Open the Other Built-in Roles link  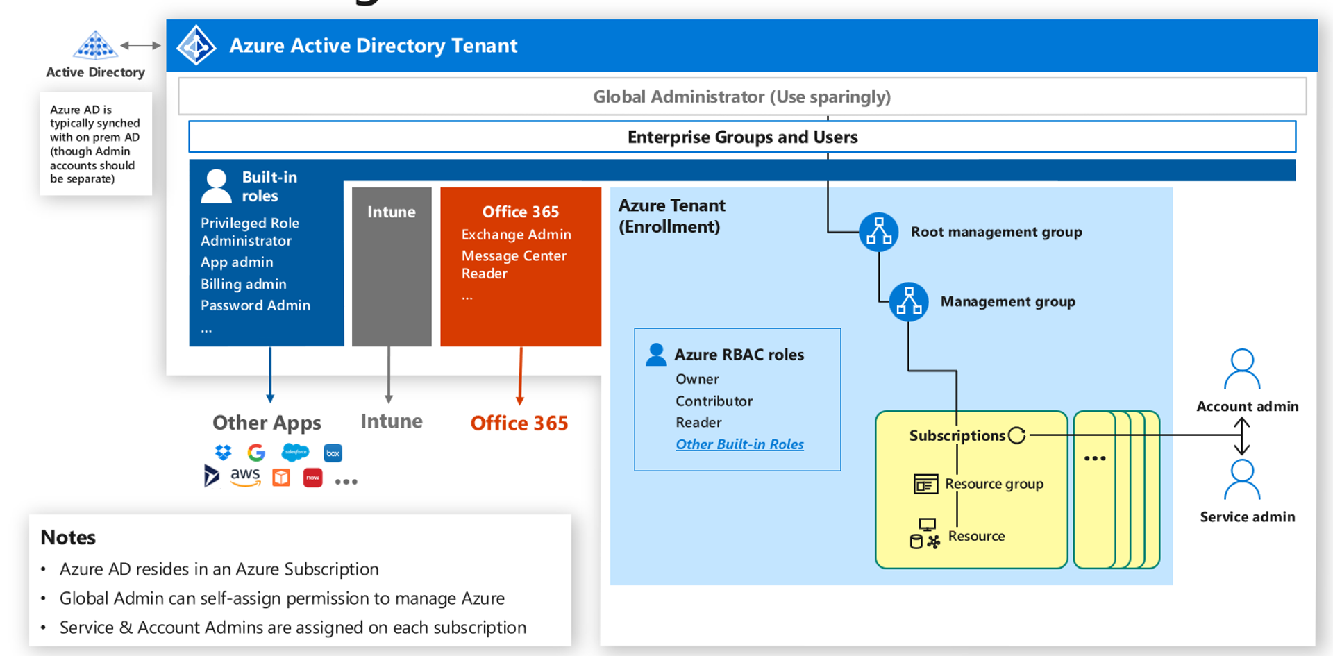739,444
